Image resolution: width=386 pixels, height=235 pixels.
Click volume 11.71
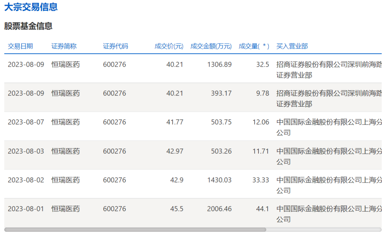[261, 151]
